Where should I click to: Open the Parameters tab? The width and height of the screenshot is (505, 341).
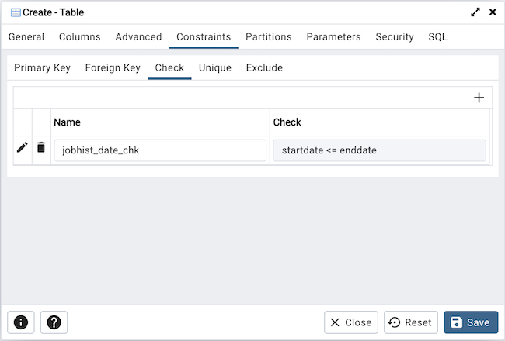(333, 36)
